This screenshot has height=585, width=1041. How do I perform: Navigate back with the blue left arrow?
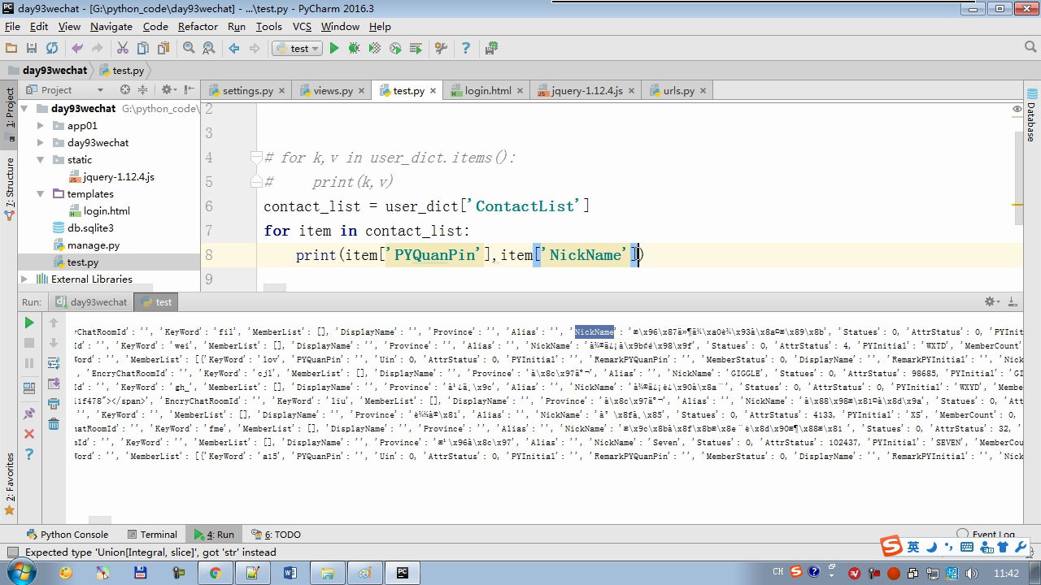(x=234, y=49)
